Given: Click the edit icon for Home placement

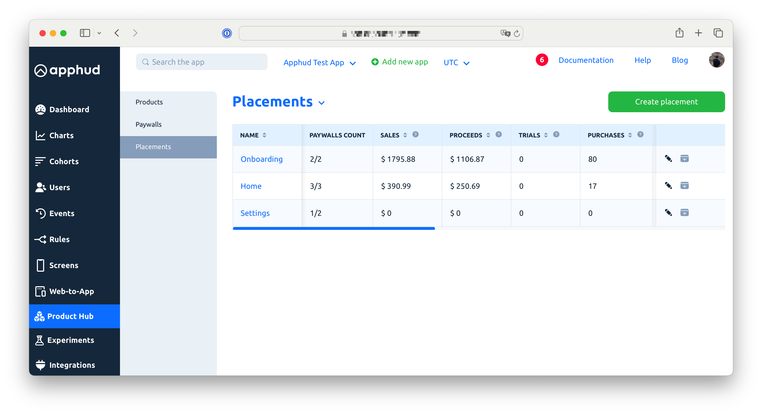Looking at the screenshot, I should (x=668, y=186).
